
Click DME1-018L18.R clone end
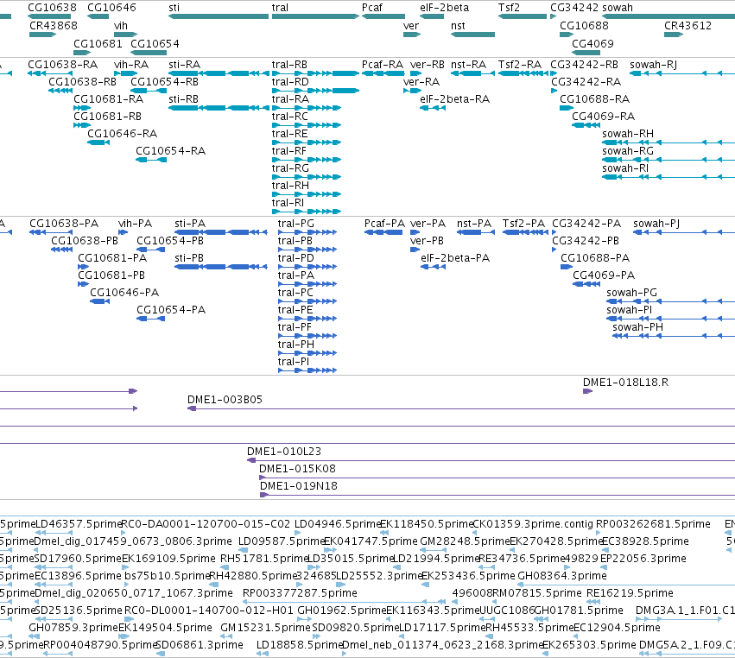(588, 391)
